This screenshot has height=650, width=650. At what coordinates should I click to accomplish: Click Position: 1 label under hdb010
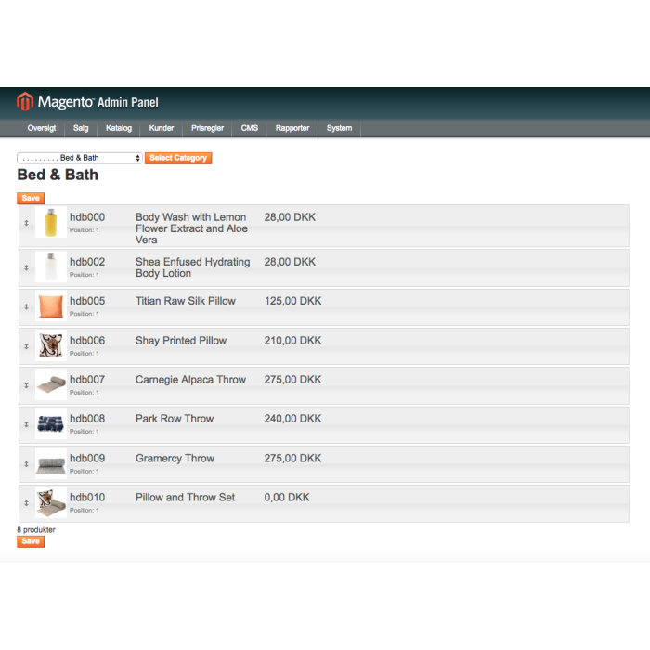84,511
